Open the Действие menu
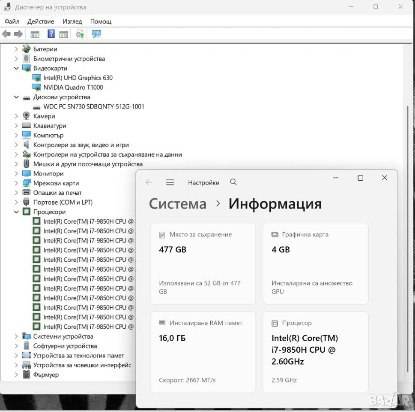The width and height of the screenshot is (415, 412). click(x=41, y=21)
